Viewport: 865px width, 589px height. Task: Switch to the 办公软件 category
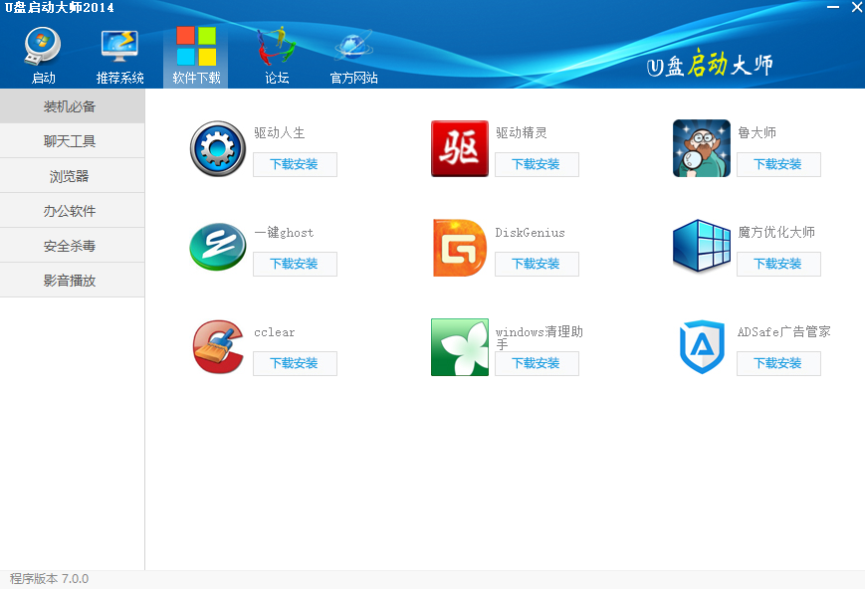(73, 211)
